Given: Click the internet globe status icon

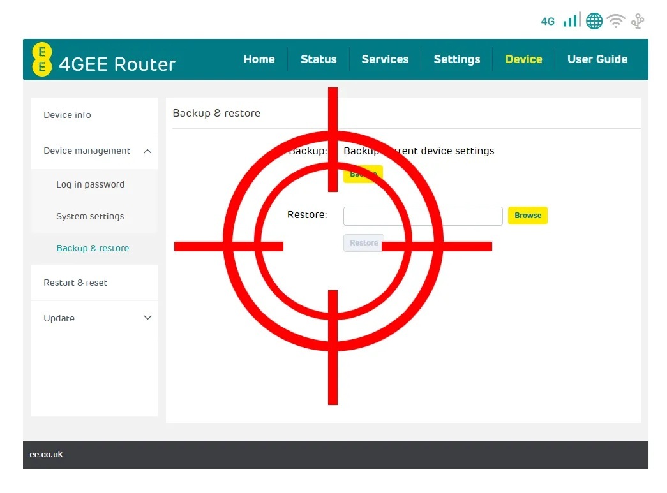Looking at the screenshot, I should click(594, 20).
